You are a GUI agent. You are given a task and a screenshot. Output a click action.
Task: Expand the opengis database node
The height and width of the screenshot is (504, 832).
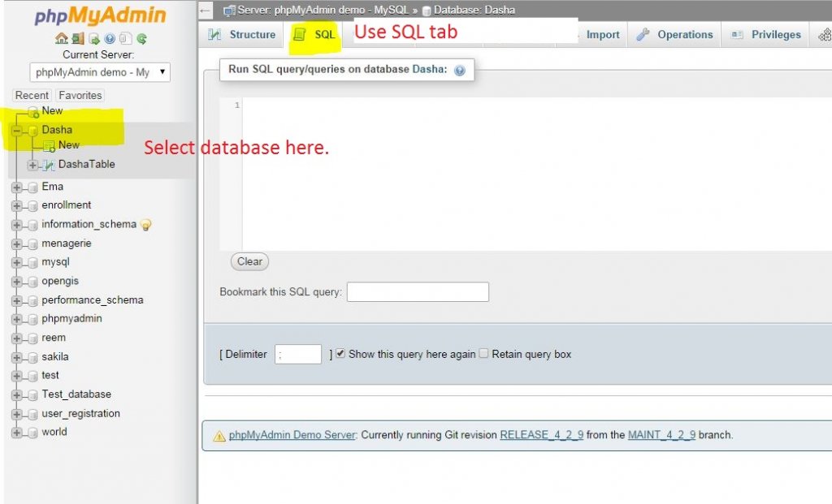17,282
